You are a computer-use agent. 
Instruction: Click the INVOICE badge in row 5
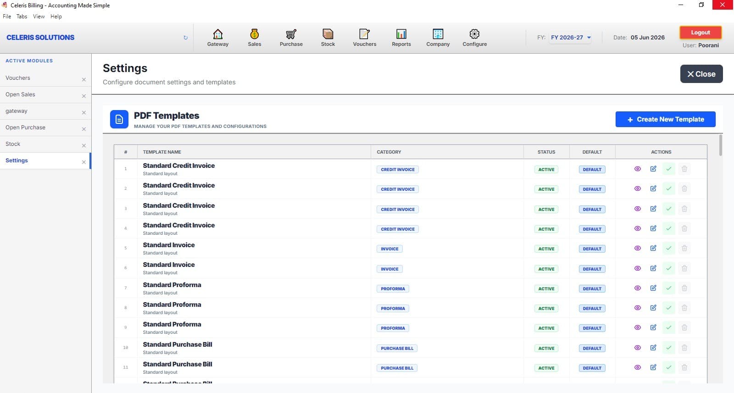[x=389, y=249]
